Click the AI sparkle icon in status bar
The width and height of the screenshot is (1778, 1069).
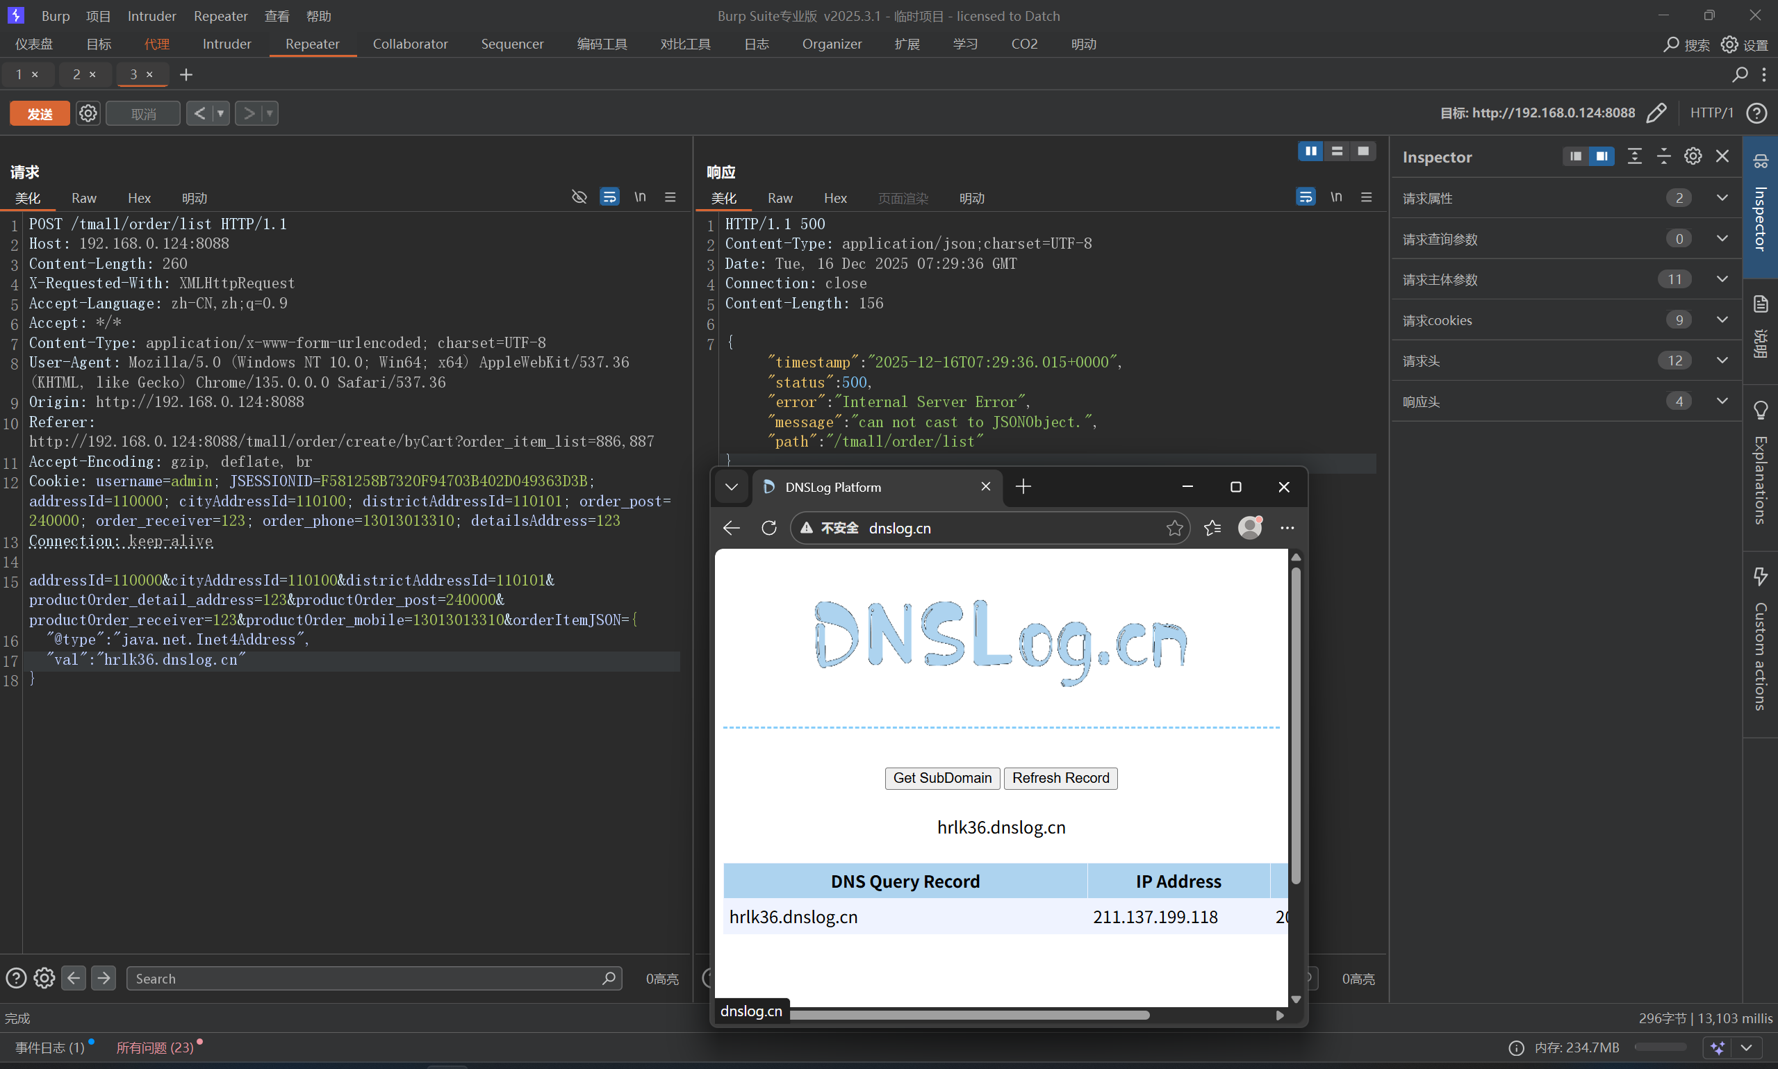point(1718,1047)
